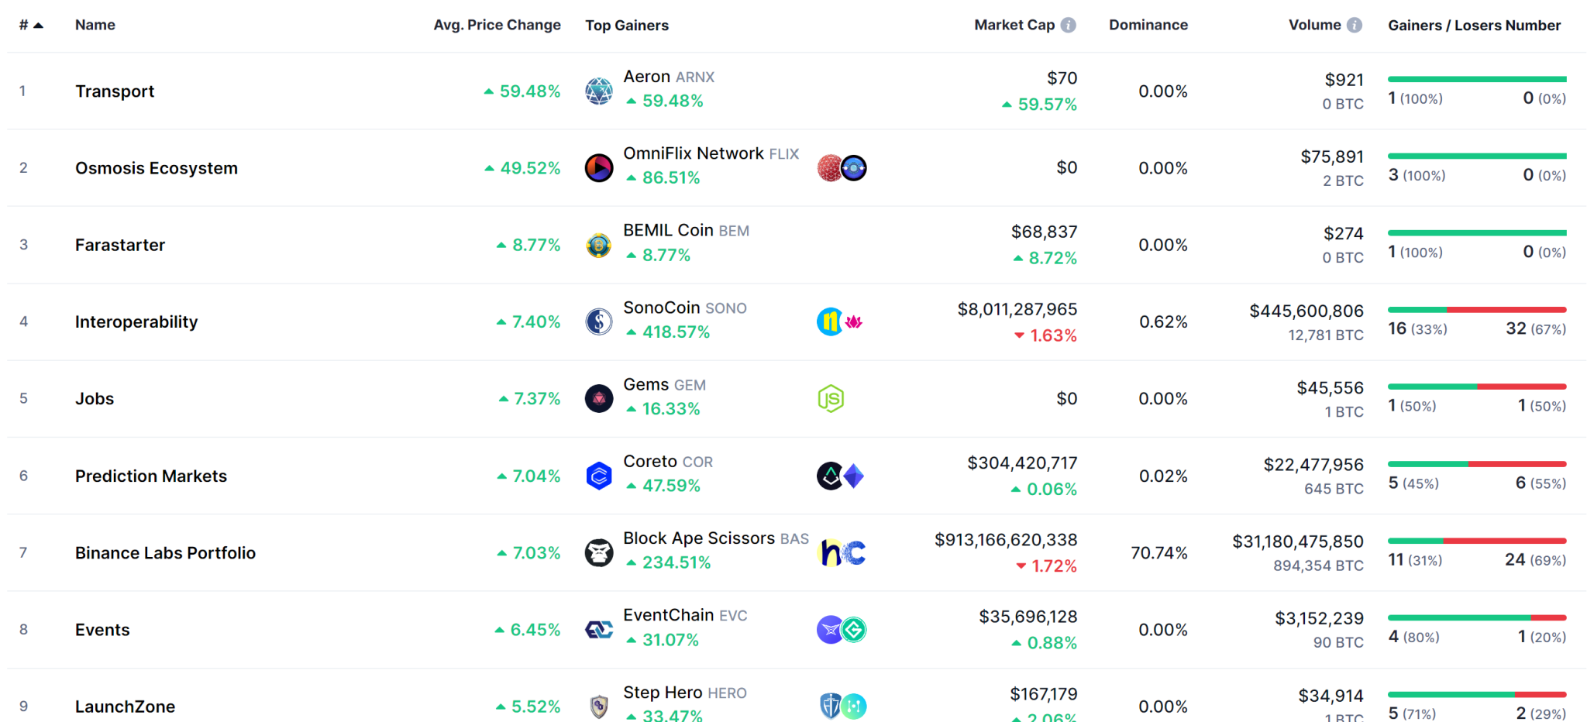1587x722 pixels.
Task: Click the Aeron ARNX coin icon
Action: pyautogui.click(x=598, y=91)
